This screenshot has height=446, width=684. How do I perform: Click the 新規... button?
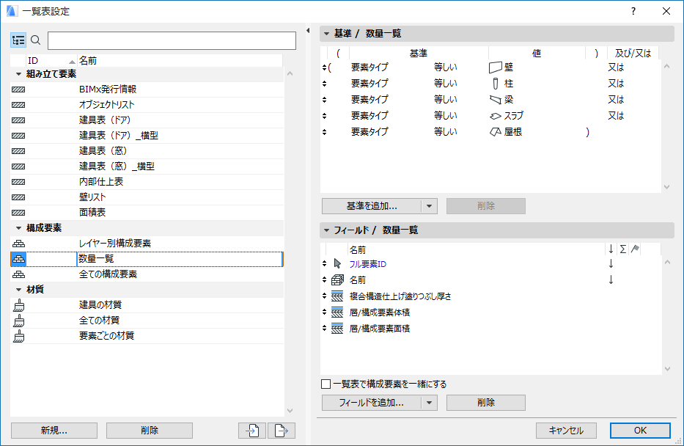point(54,431)
